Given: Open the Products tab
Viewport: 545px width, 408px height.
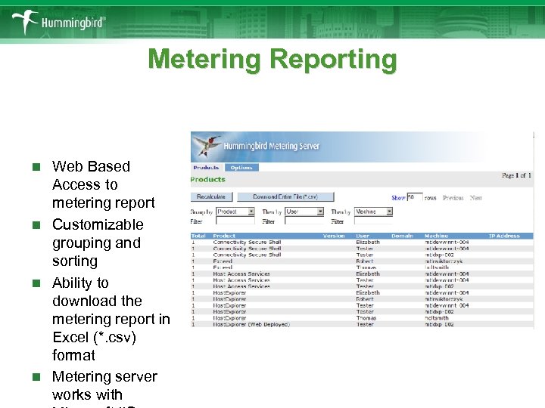Looking at the screenshot, I should 206,168.
